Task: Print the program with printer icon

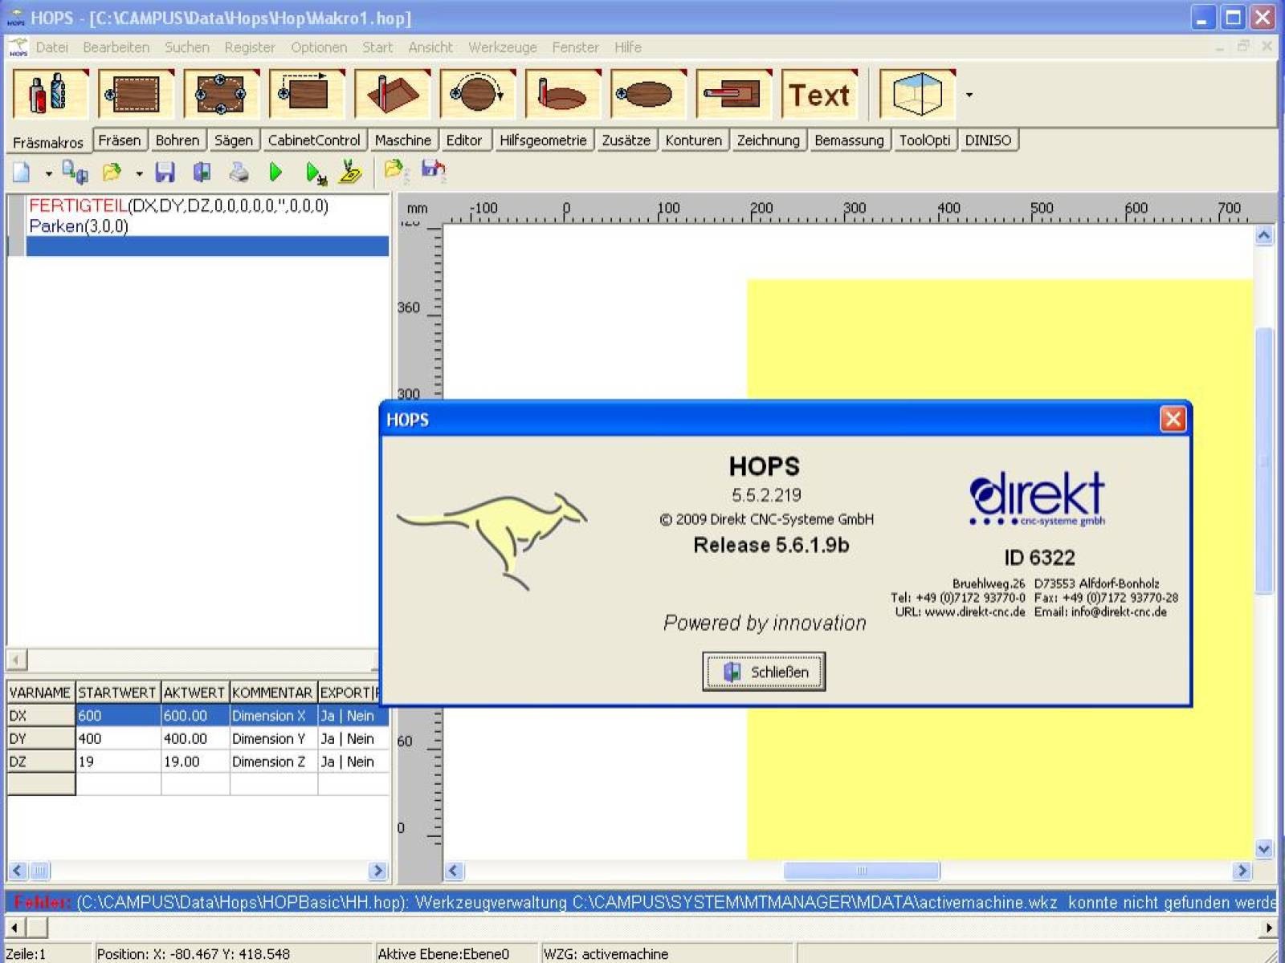Action: click(239, 172)
